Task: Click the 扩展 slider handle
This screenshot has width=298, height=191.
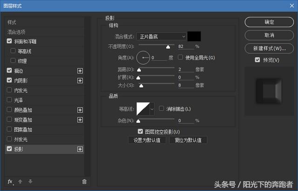Action: (138, 78)
